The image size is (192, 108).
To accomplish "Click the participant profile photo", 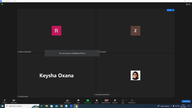I will [135, 75].
